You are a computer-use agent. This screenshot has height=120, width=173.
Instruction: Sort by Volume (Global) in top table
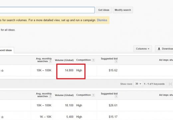[64, 60]
